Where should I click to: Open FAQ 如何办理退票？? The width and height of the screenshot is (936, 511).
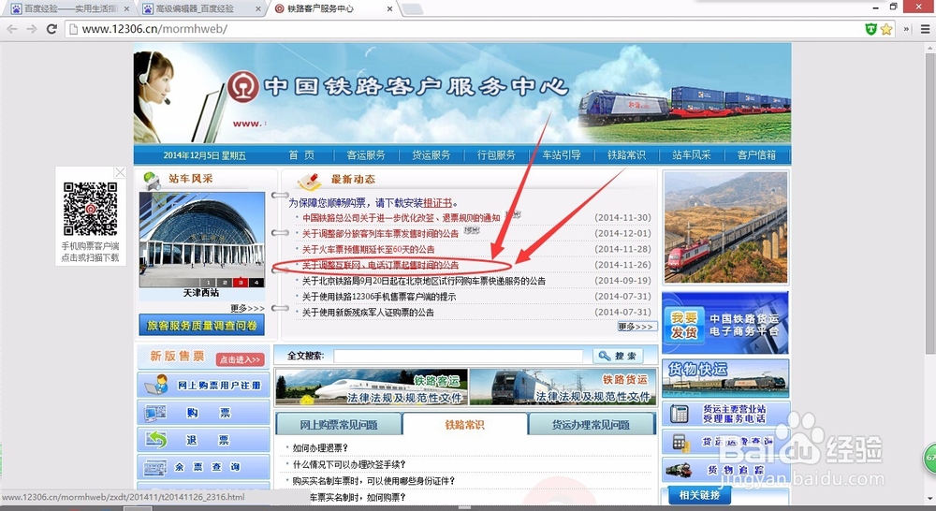click(x=320, y=447)
